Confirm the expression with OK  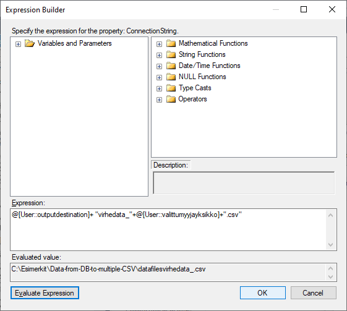coord(263,293)
